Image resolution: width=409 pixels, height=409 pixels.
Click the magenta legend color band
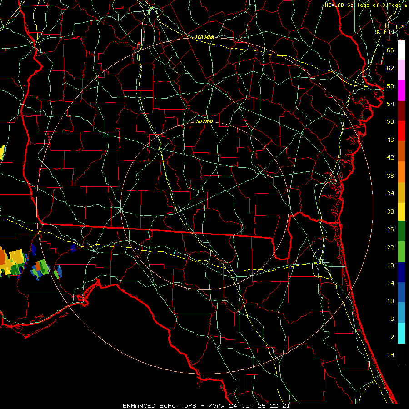pyautogui.click(x=401, y=90)
